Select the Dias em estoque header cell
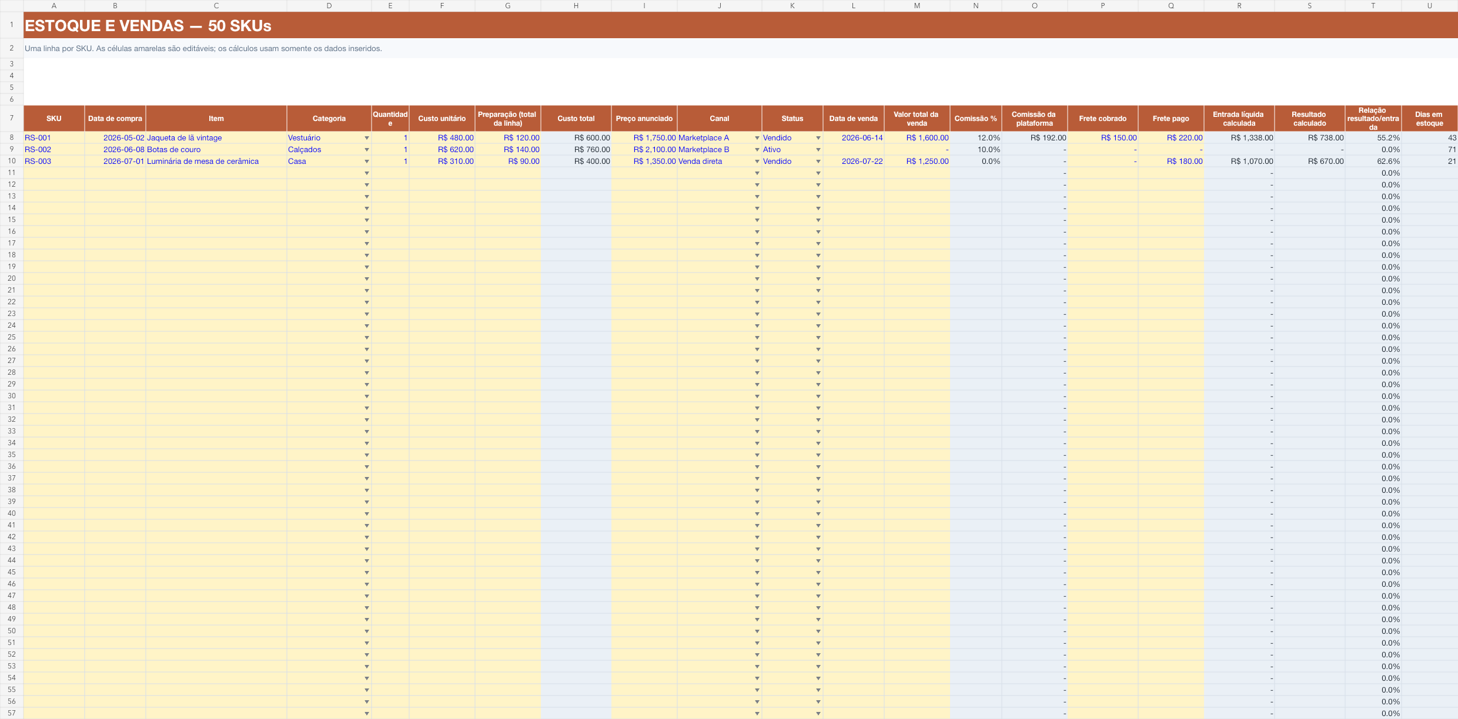 click(1430, 119)
